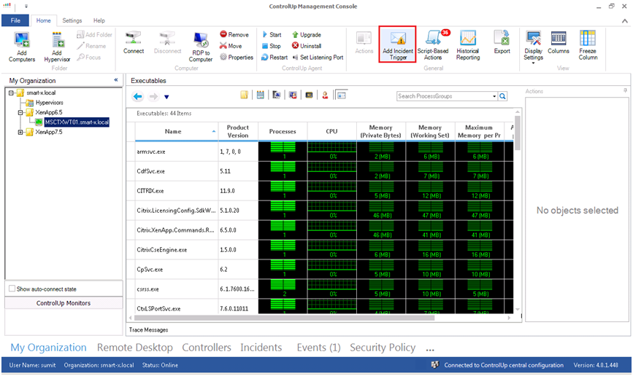Uninstall the ControlUp Agent
633x376 pixels.
click(307, 46)
